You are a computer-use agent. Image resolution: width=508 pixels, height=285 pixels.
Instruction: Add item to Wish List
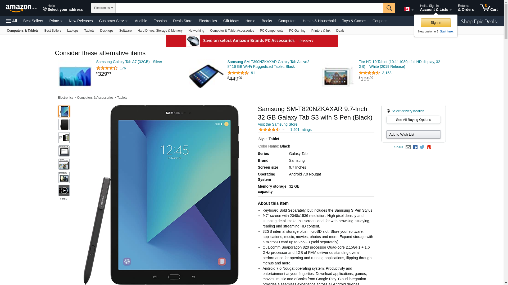coord(413,135)
